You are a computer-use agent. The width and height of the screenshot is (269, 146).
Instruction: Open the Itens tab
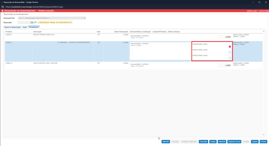click(25, 27)
